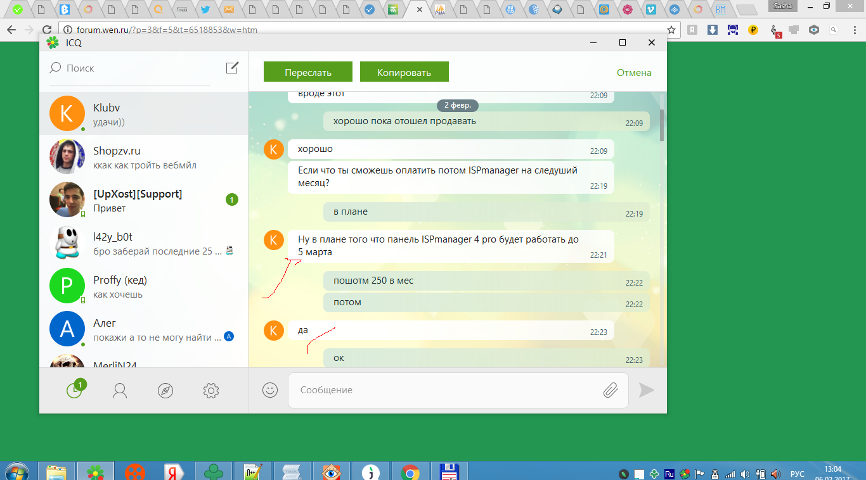Click the compose new message icon
The image size is (866, 480).
[232, 68]
